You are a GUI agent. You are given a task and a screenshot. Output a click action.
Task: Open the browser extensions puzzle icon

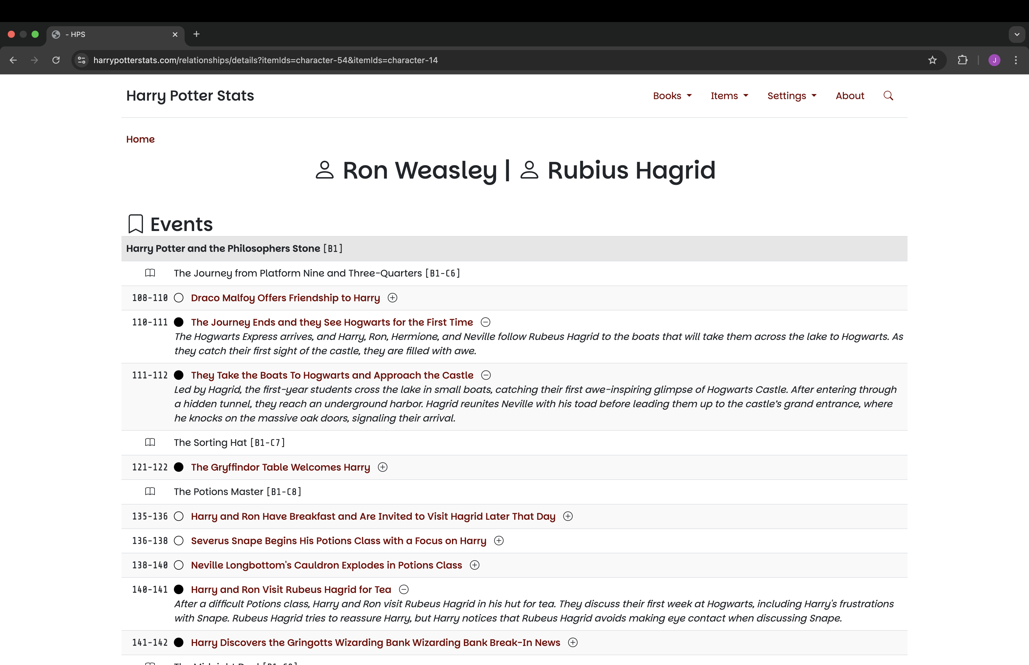[963, 60]
